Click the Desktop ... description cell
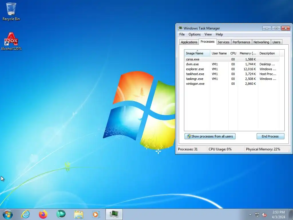The width and height of the screenshot is (293, 220). [267, 64]
